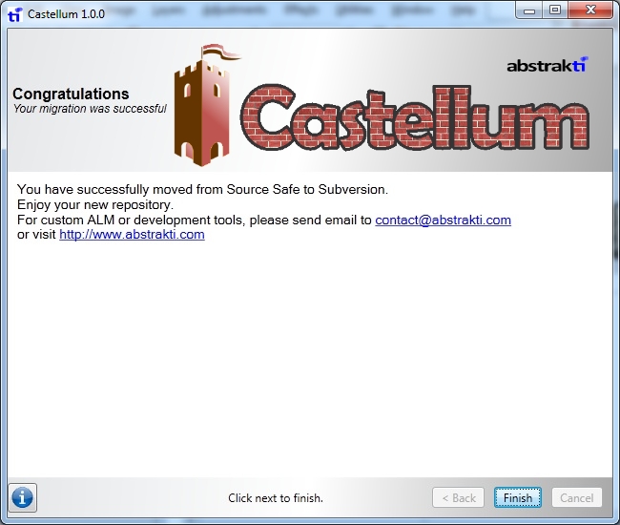Visit the http://www.abstrakti.com link

pos(132,235)
